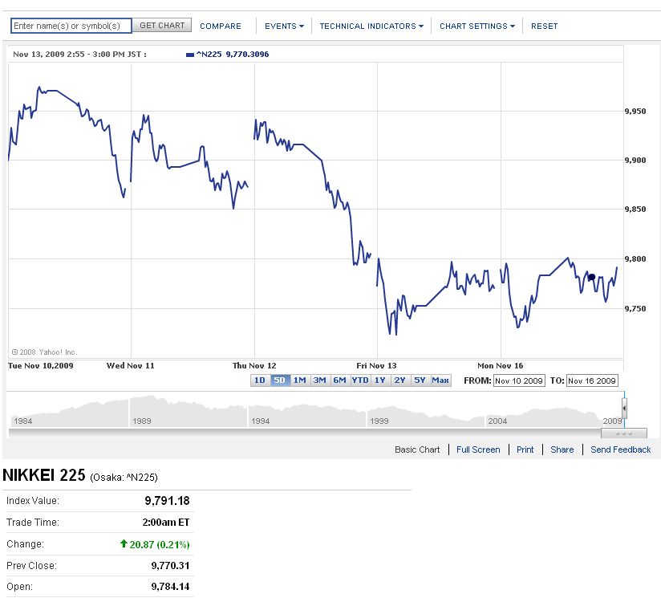Open the Full Screen link
Image resolution: width=661 pixels, height=598 pixels.
(x=478, y=450)
